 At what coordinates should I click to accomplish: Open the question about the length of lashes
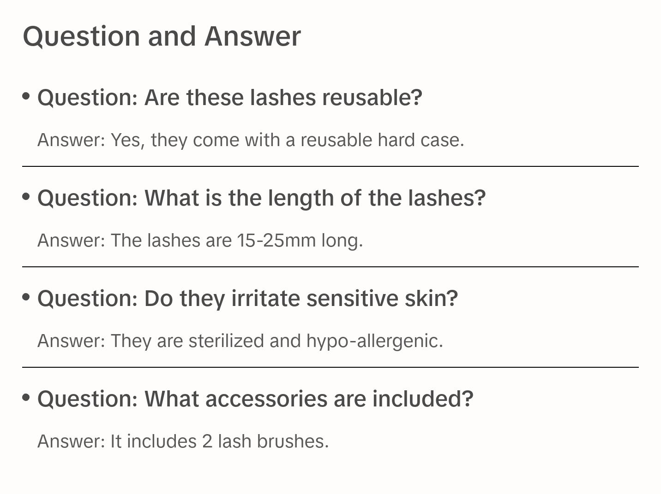coord(261,198)
